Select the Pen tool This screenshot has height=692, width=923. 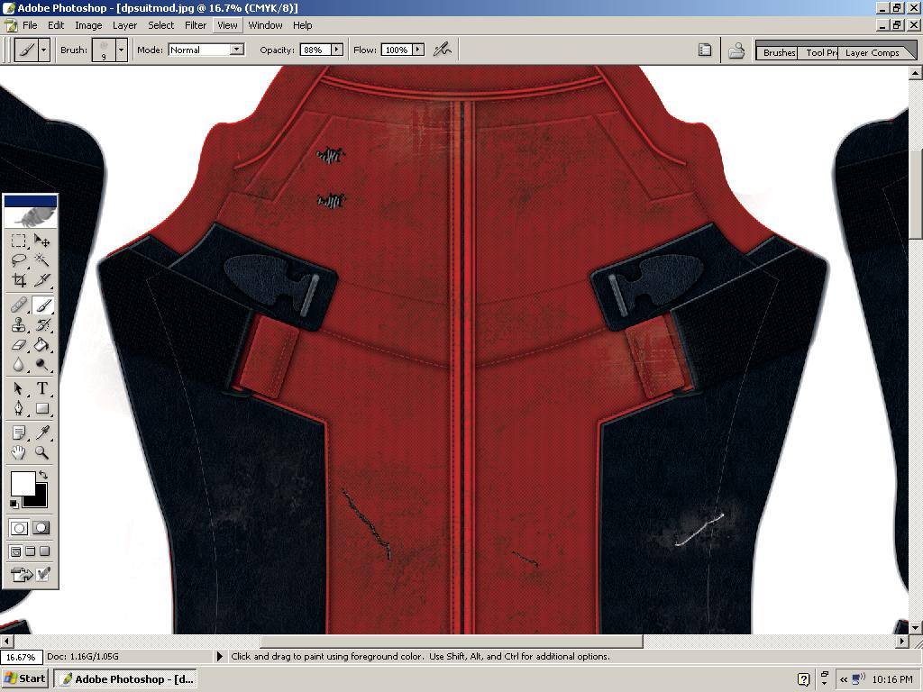(x=19, y=408)
